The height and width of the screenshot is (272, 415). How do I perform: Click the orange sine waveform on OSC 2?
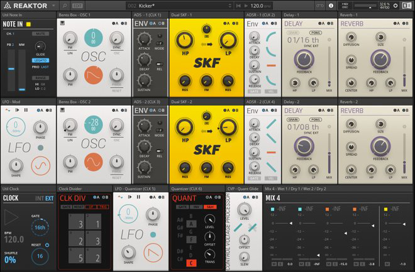pyautogui.click(x=94, y=162)
